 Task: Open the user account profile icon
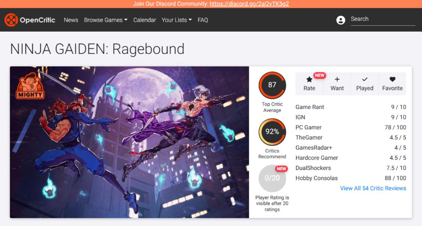click(340, 20)
